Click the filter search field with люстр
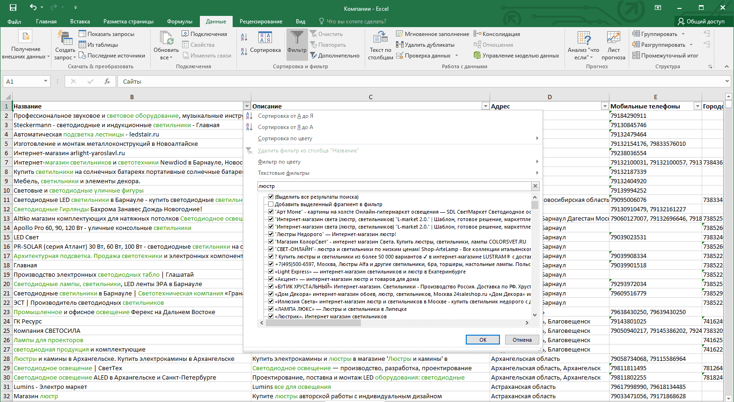 tap(394, 186)
